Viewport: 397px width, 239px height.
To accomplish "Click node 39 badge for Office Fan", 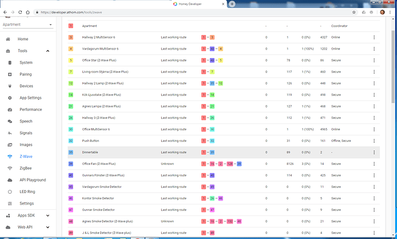I will 71,164.
